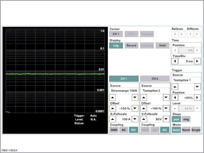Image resolution: width=204 pixels, height=153 pixels.
Task: Move Reference cursor left
Action: click(175, 34)
